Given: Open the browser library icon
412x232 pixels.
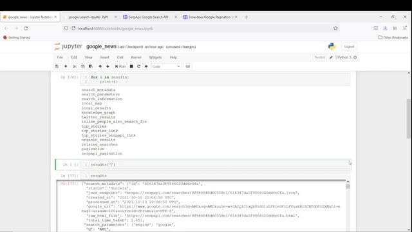Looking at the screenshot, I should tap(395, 28).
